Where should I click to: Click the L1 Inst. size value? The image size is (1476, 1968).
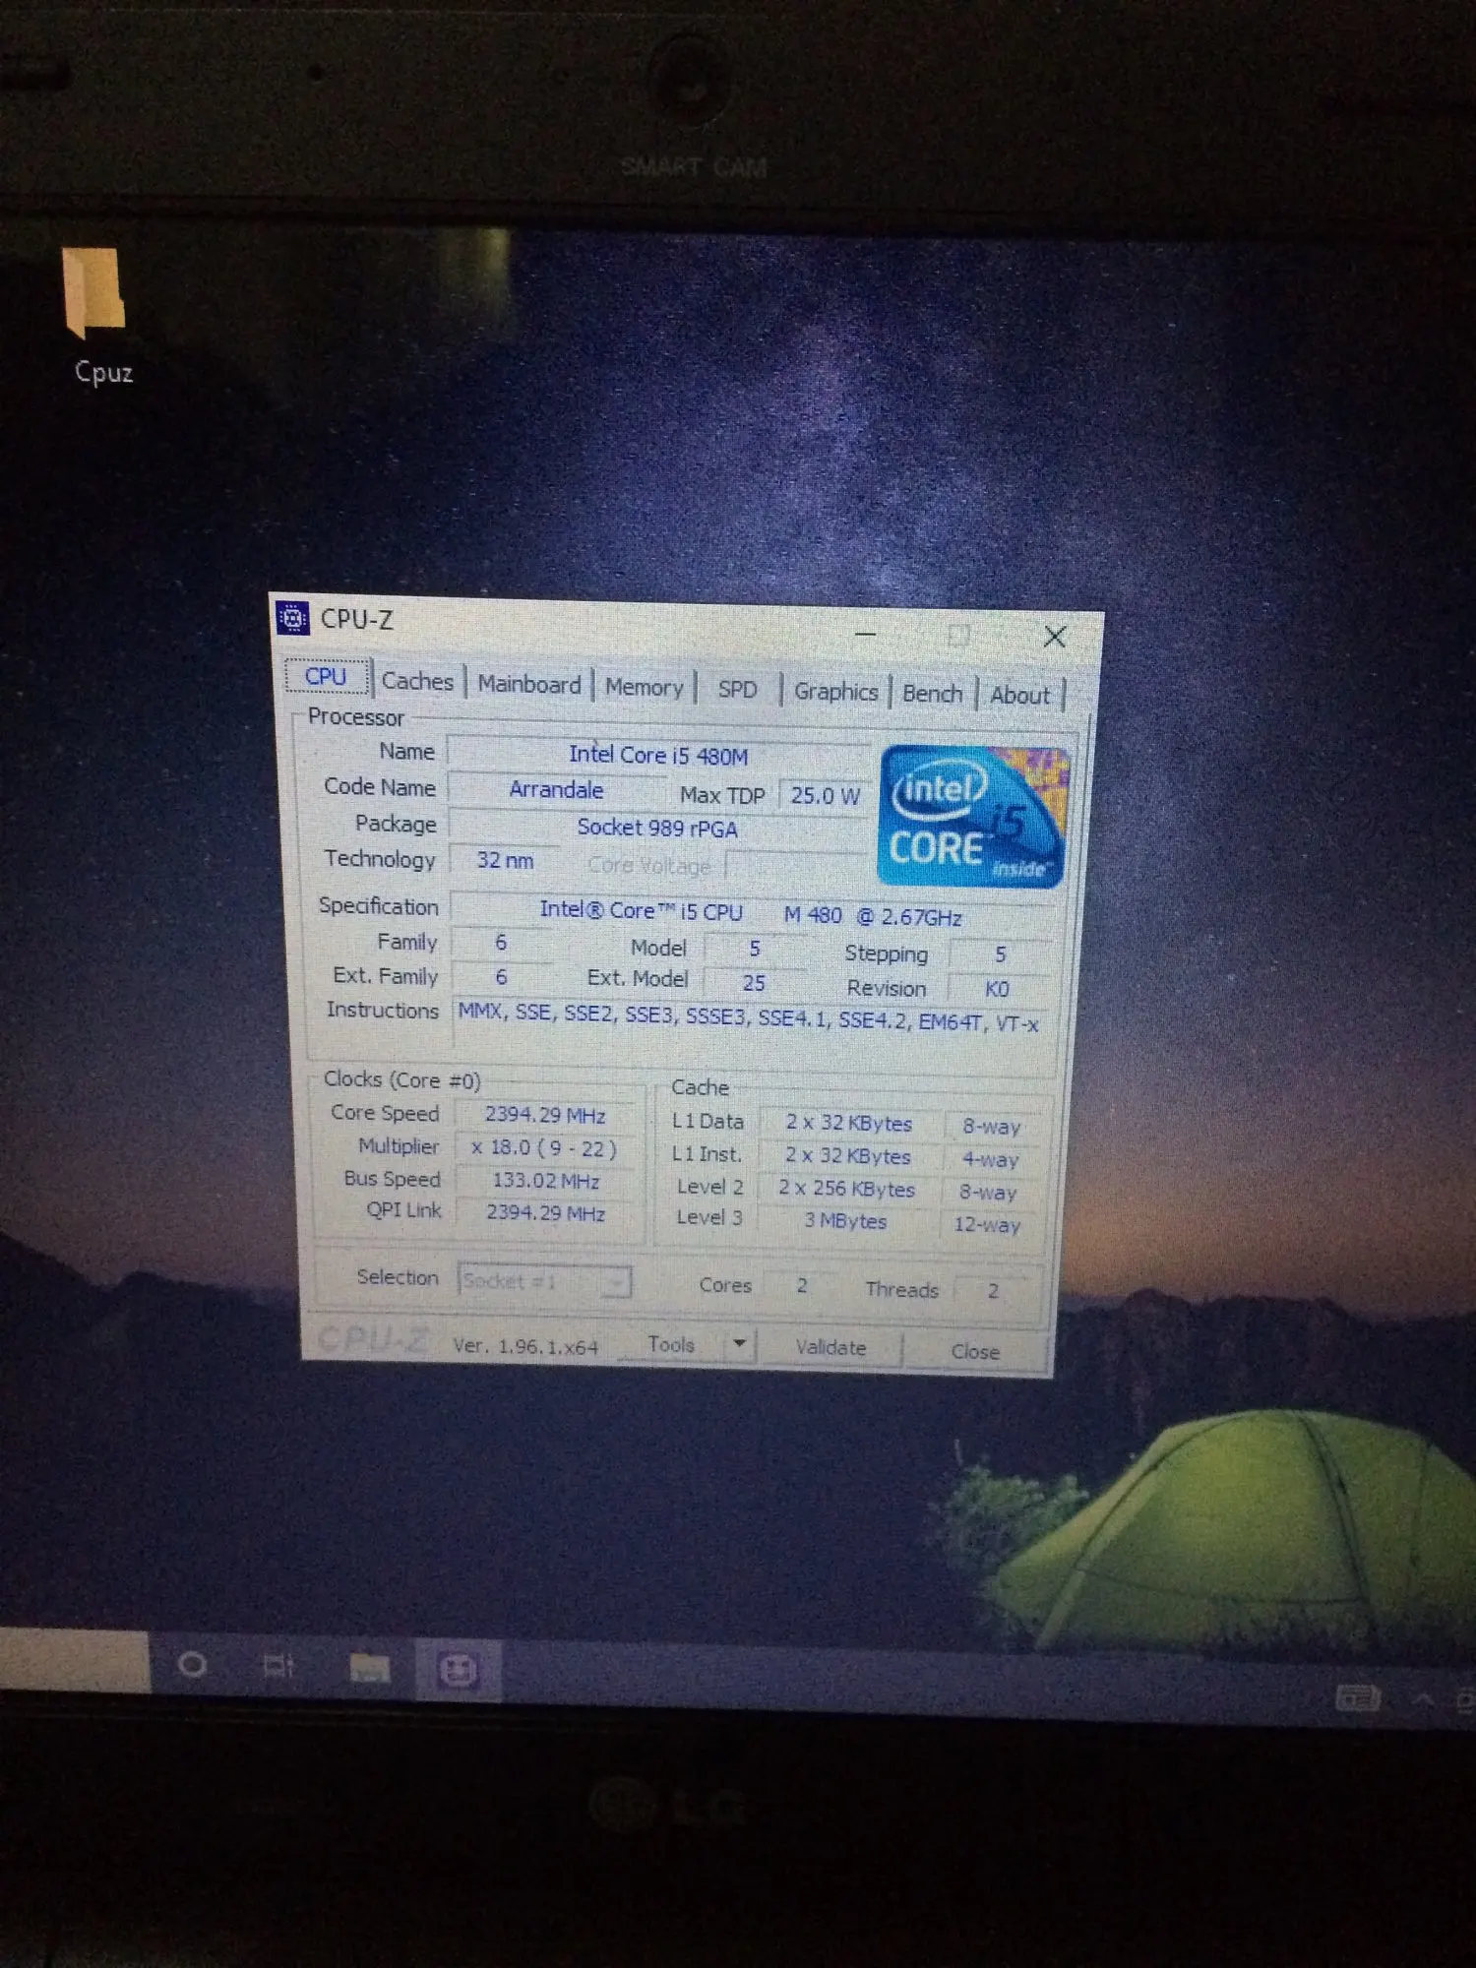coord(847,1156)
